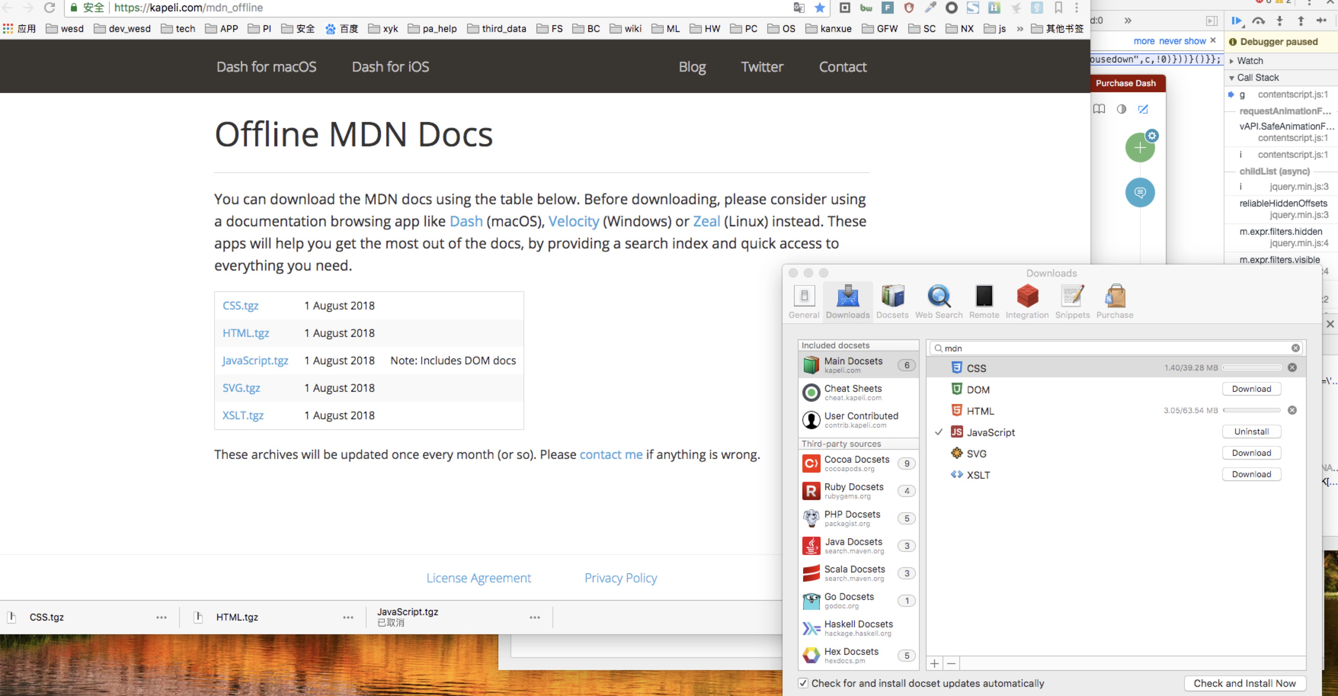Expand the Watch section in debugger
This screenshot has width=1338, height=696.
1232,61
